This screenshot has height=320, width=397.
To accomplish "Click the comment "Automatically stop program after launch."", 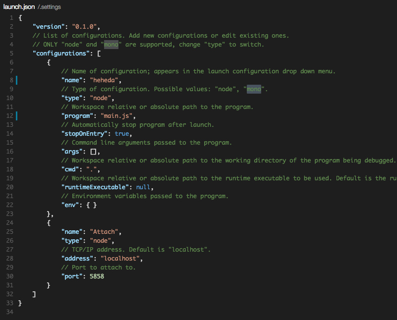I will click(138, 125).
